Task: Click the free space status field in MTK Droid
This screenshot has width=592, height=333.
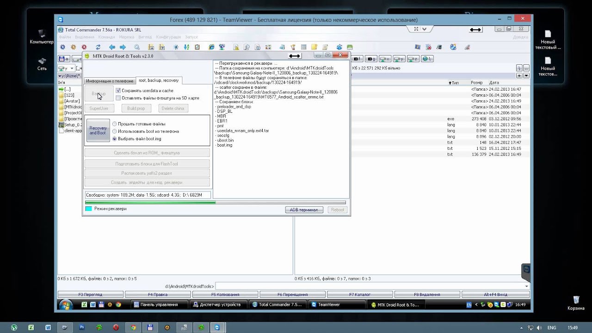Action: [147, 195]
